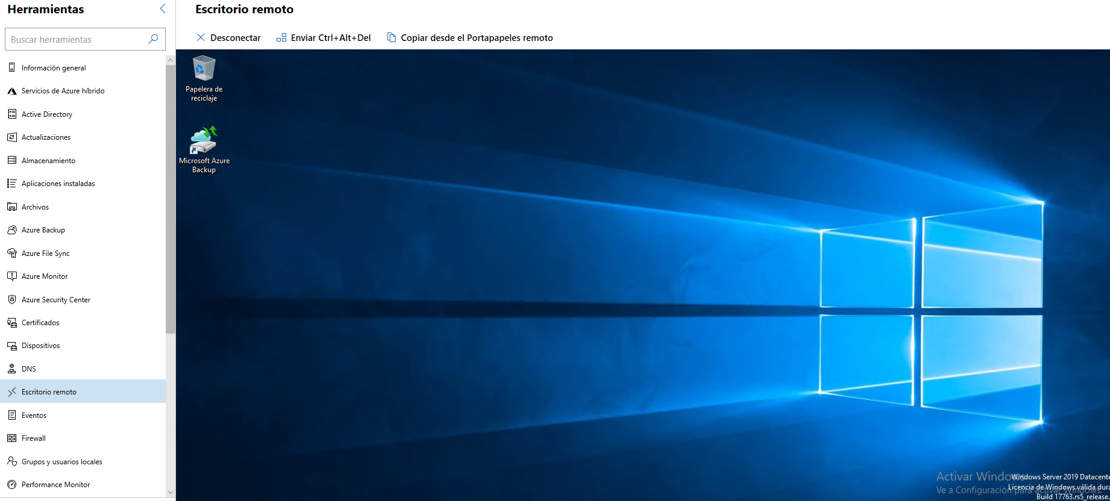Collapse the Herramientas panel with chevron
1110x501 pixels.
[x=162, y=8]
